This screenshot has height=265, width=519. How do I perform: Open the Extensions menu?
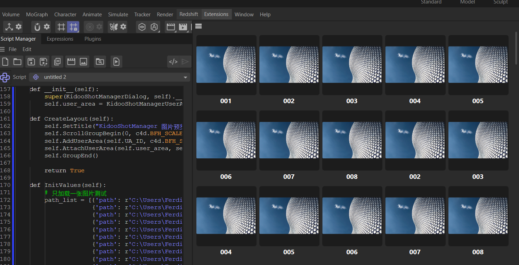(216, 14)
